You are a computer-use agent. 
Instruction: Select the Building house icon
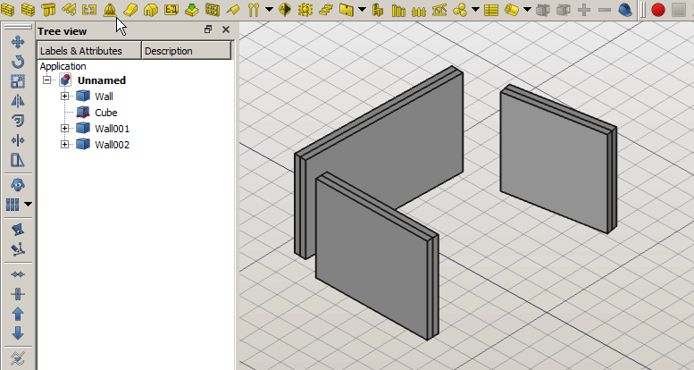[x=150, y=9]
